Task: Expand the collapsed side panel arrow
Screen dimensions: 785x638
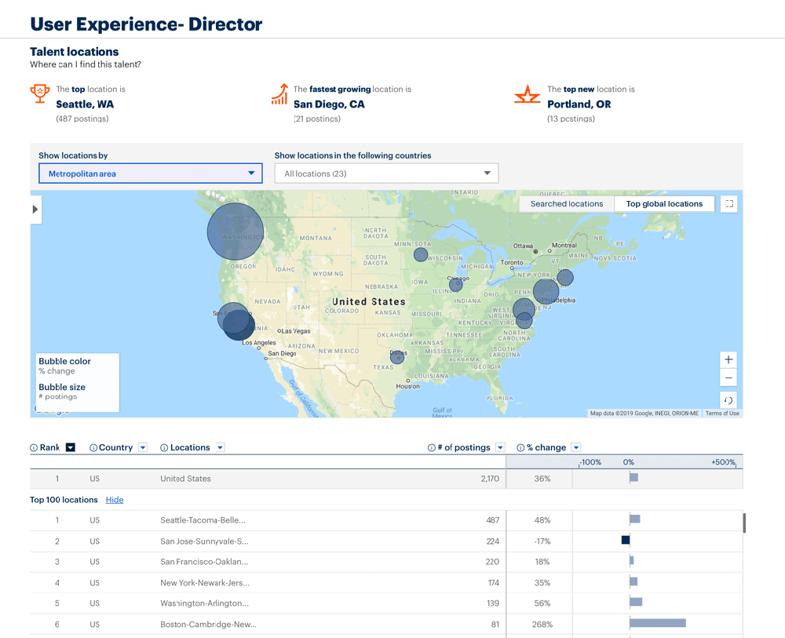Action: click(x=35, y=210)
